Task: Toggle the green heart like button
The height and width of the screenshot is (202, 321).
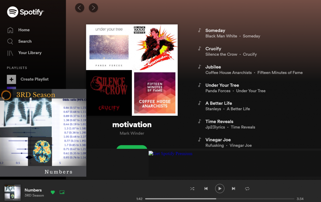Action: pyautogui.click(x=53, y=192)
